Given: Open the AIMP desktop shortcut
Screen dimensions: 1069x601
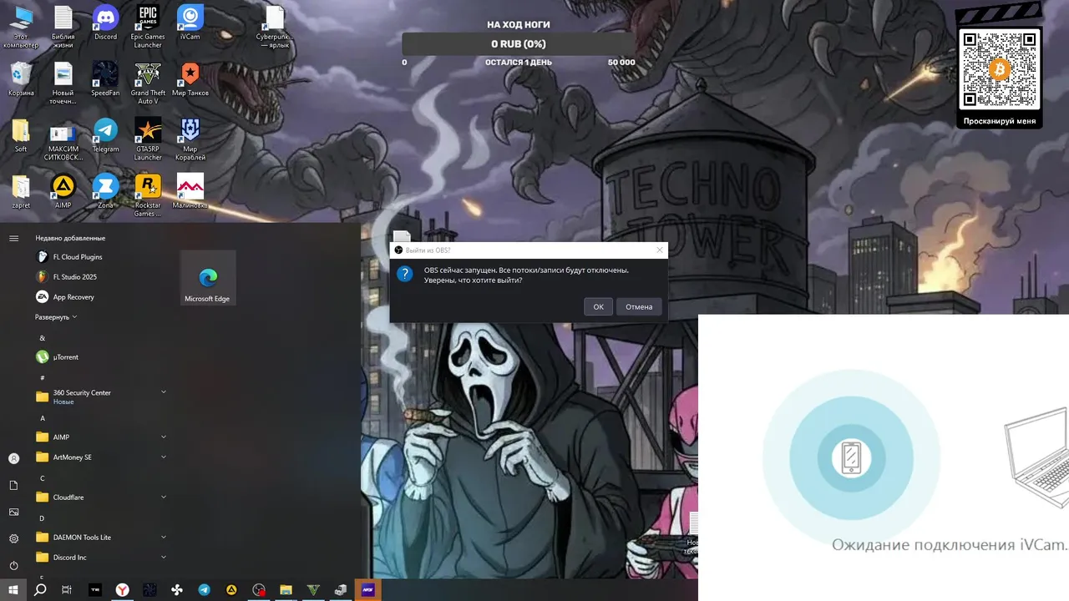Looking at the screenshot, I should pyautogui.click(x=63, y=191).
